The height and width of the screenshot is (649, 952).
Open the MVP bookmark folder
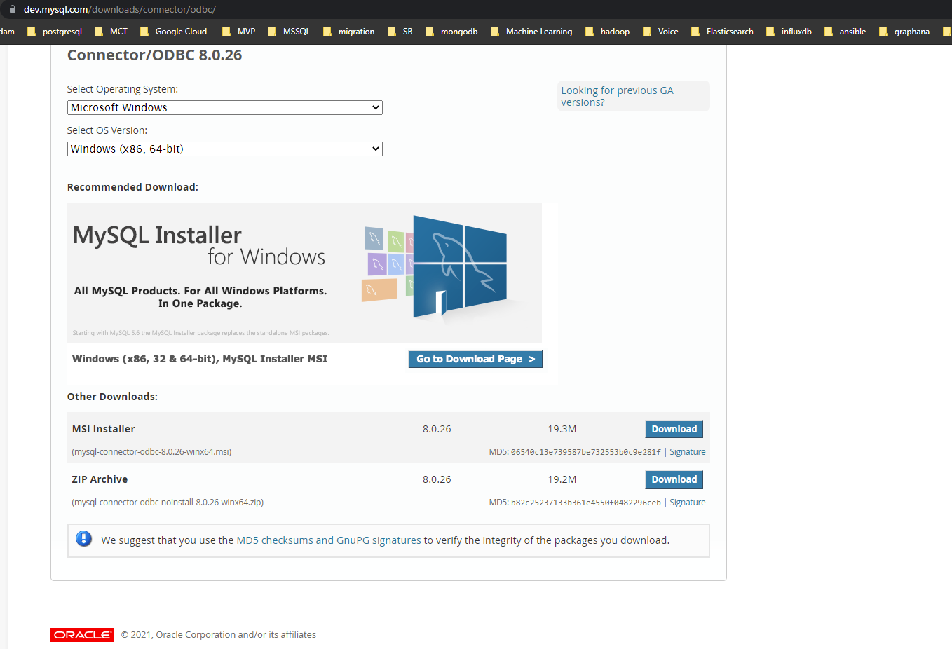[238, 32]
